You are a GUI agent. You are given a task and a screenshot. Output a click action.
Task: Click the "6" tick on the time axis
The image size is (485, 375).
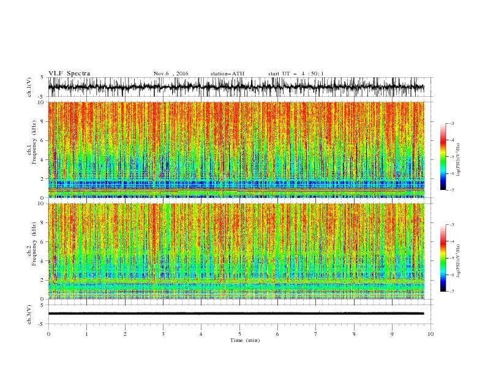click(x=278, y=334)
